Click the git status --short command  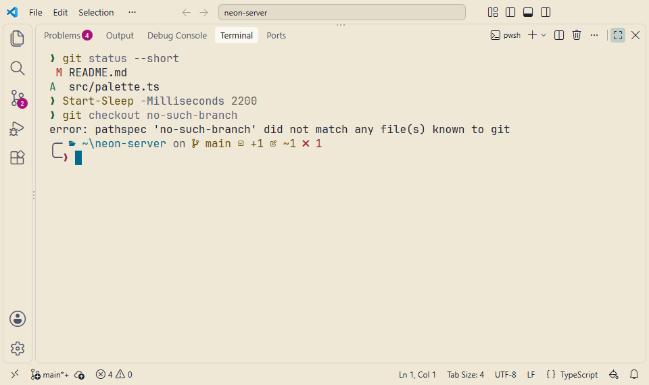(x=120, y=59)
